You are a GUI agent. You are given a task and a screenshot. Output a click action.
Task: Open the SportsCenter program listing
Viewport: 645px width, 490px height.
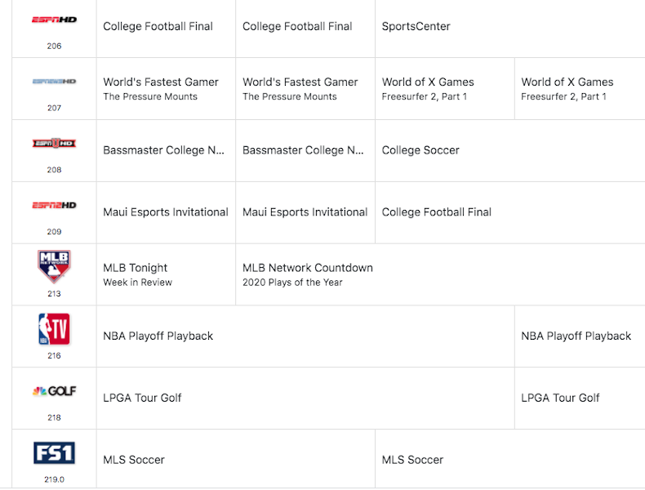tap(416, 26)
